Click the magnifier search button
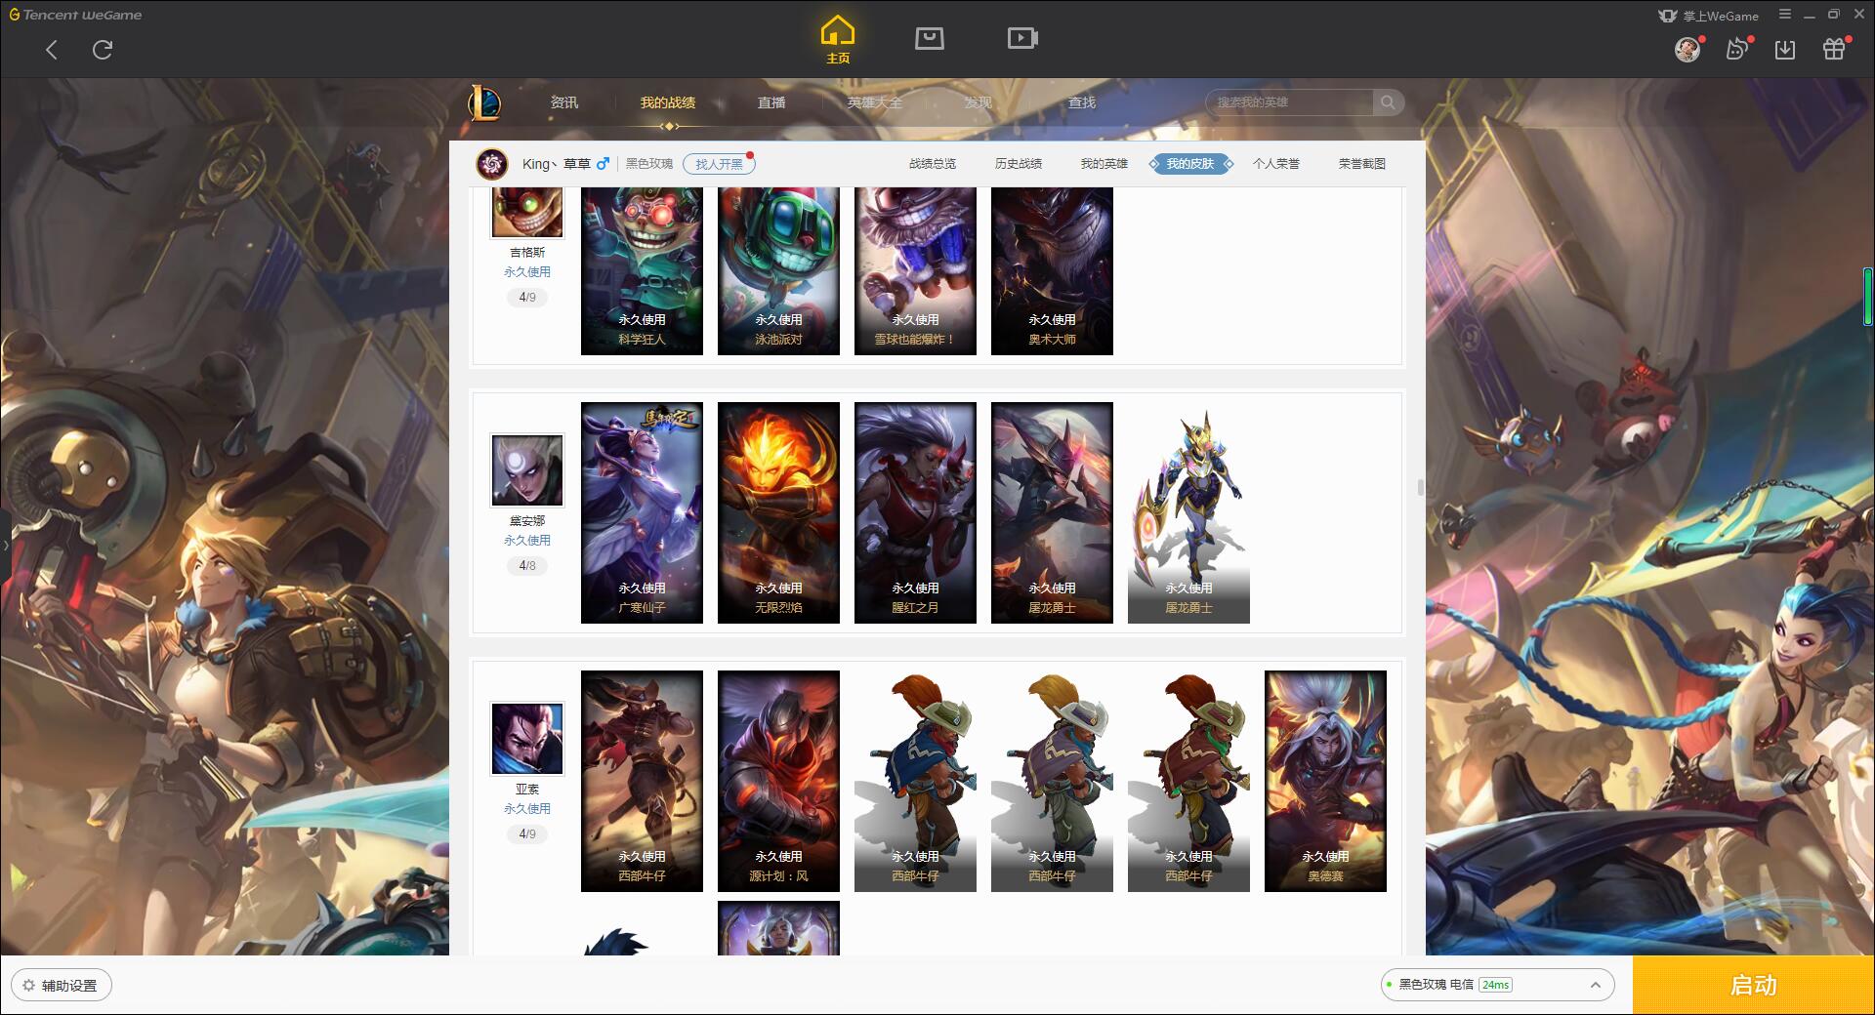1875x1015 pixels. click(1388, 102)
